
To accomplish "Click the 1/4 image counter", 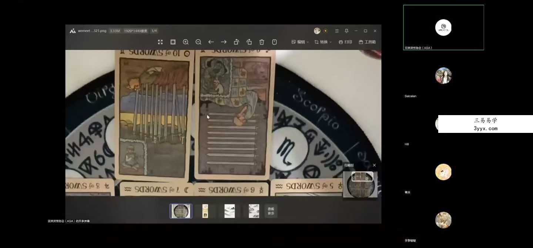I will (154, 31).
